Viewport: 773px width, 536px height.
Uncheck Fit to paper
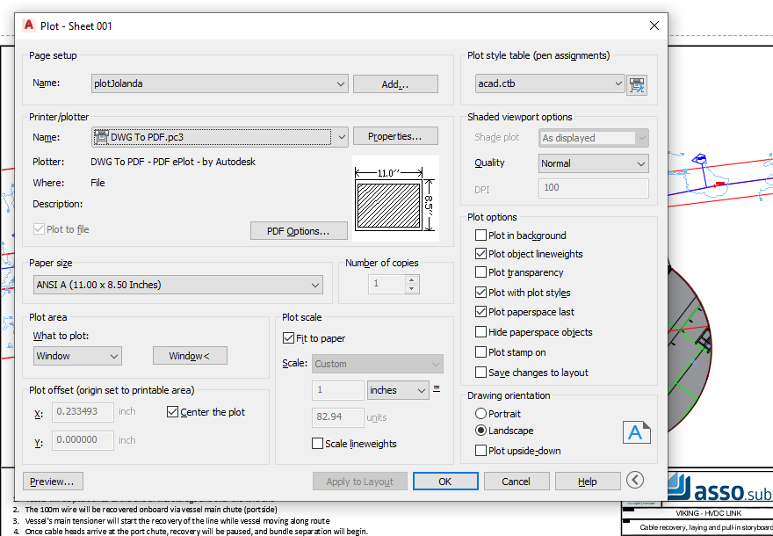click(x=288, y=338)
